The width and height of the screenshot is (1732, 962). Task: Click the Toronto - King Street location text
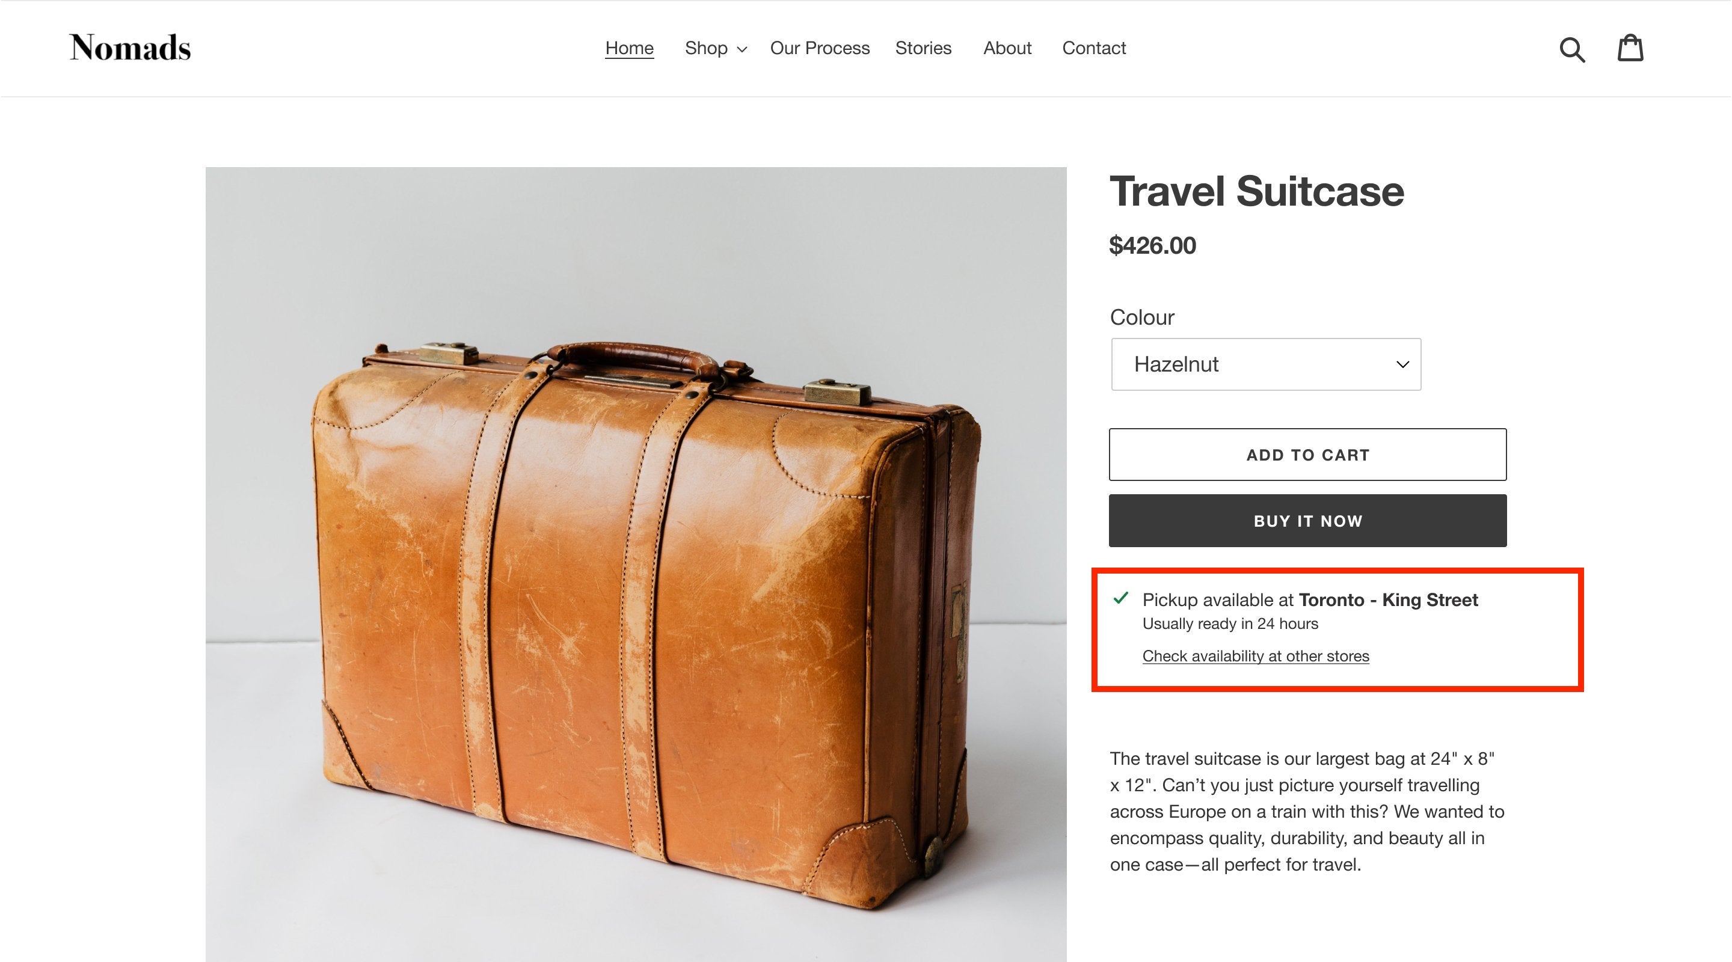(x=1388, y=599)
